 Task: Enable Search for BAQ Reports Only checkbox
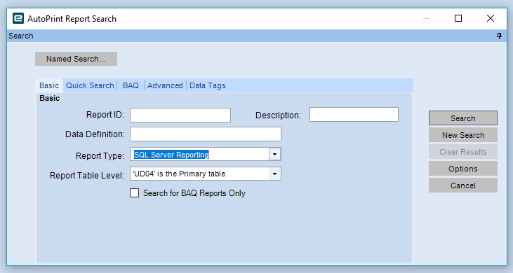click(135, 192)
